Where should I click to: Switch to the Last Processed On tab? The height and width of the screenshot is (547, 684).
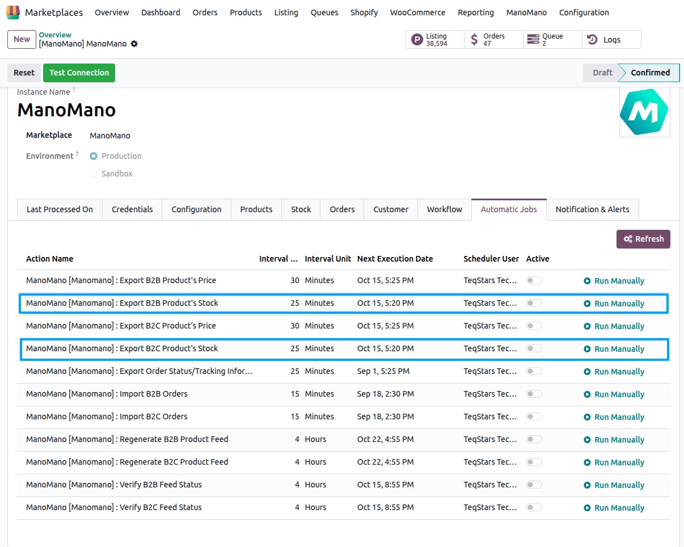pos(60,209)
